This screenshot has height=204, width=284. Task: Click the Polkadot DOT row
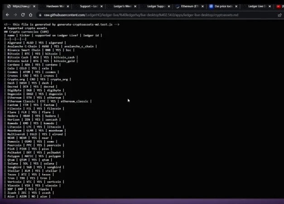34,153
